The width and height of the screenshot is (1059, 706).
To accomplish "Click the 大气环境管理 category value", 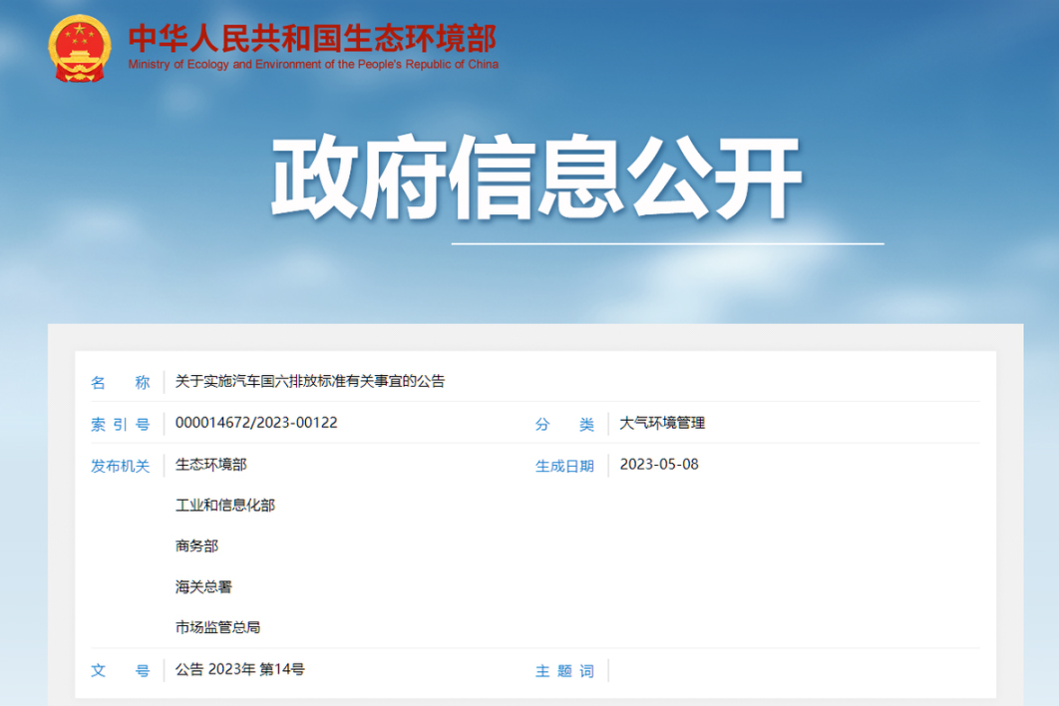I will pyautogui.click(x=662, y=423).
